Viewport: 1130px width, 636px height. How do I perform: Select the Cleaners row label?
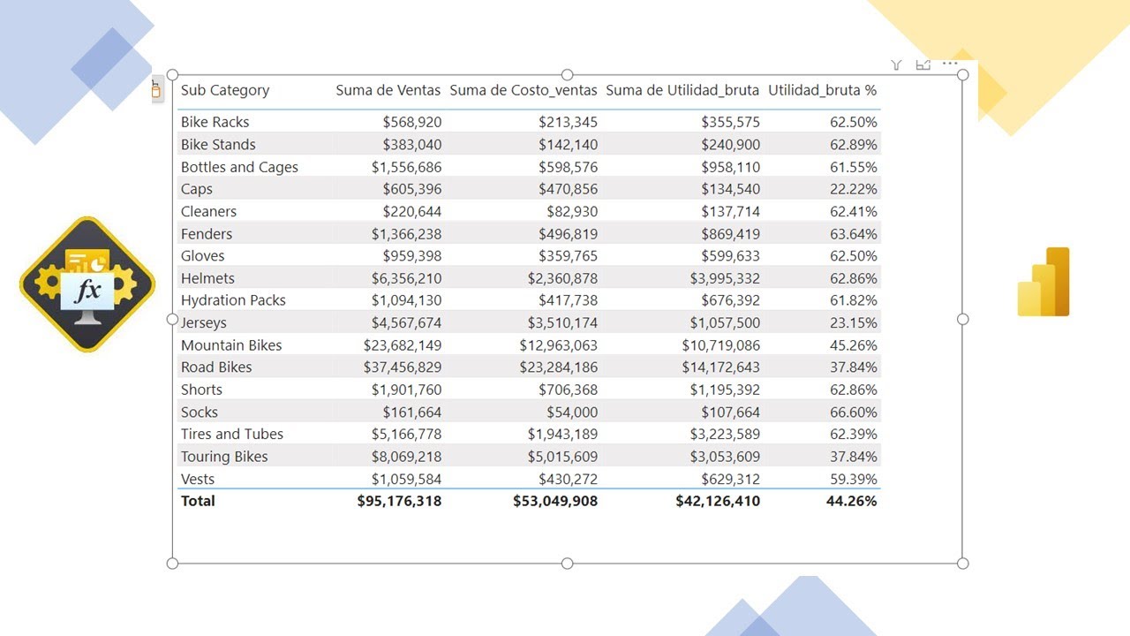coord(208,211)
